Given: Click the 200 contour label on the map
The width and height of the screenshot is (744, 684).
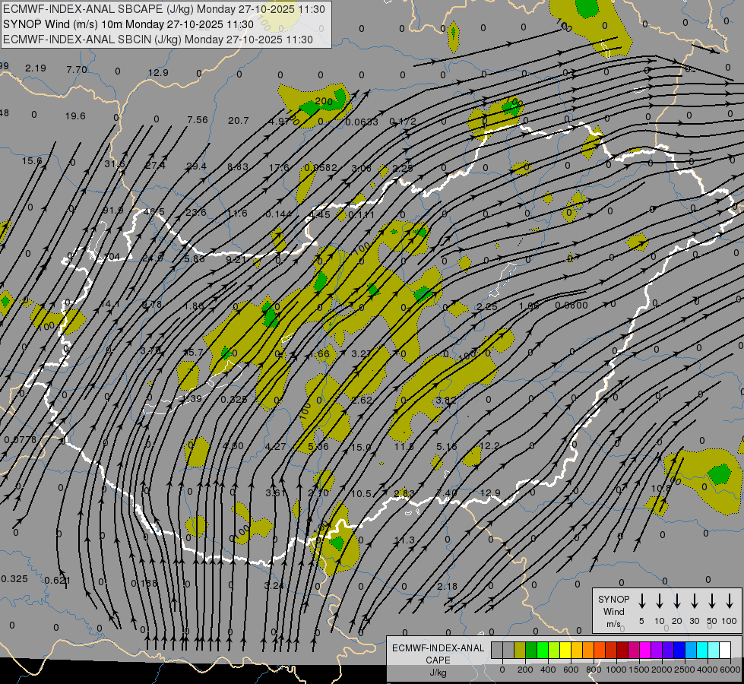Looking at the screenshot, I should tap(324, 101).
